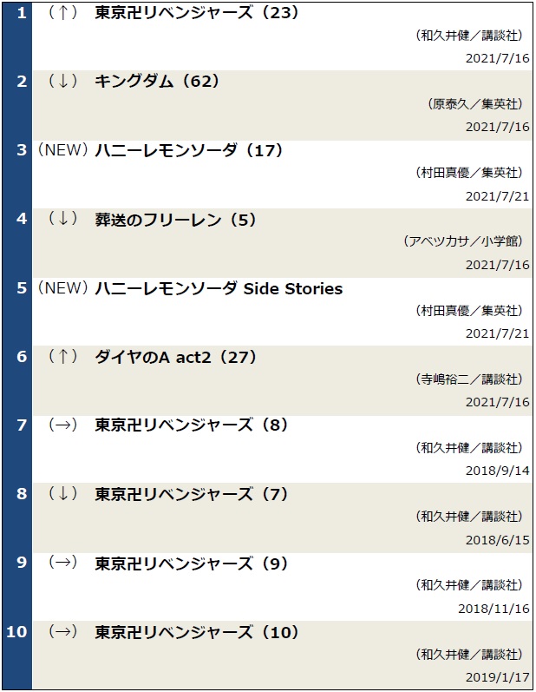Select the title ハニーレモンソーダ Side Stories

tap(219, 288)
